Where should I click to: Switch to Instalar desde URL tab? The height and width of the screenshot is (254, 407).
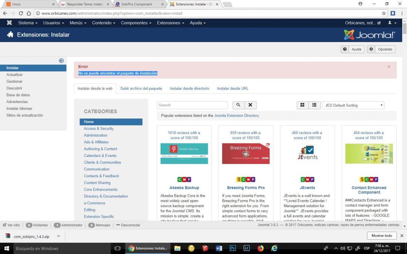click(x=233, y=89)
